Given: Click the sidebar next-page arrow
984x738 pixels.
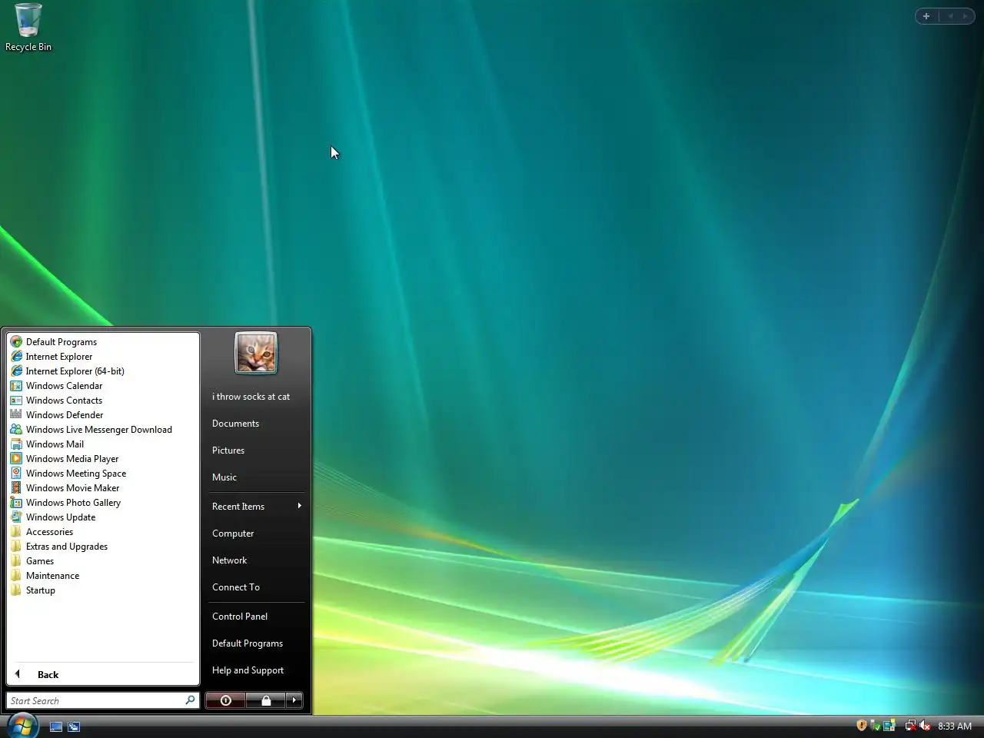Looking at the screenshot, I should click(x=965, y=16).
